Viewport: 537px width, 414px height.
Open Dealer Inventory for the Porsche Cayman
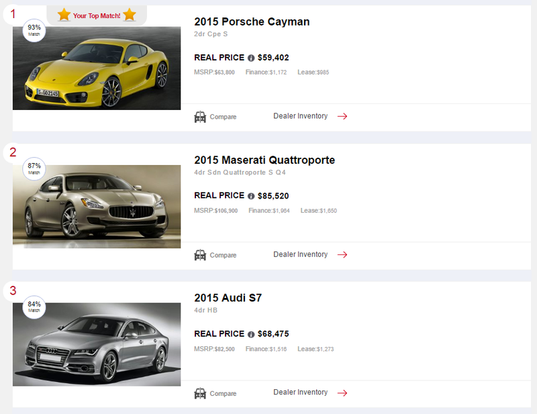(x=300, y=116)
